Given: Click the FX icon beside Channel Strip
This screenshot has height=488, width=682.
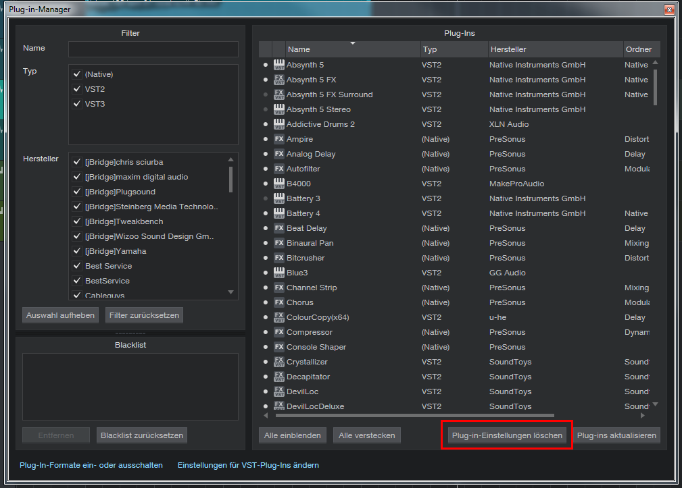Looking at the screenshot, I should [278, 288].
